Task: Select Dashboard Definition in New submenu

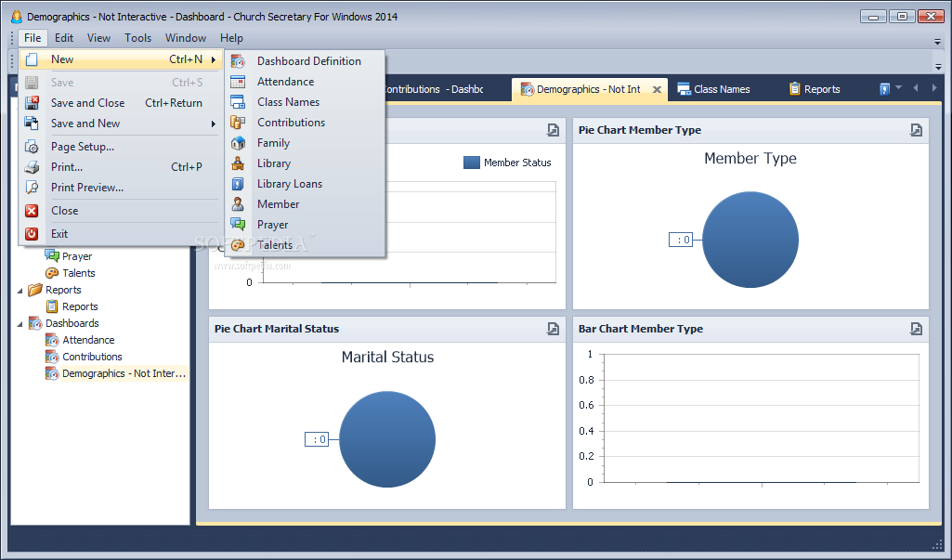Action: click(306, 61)
